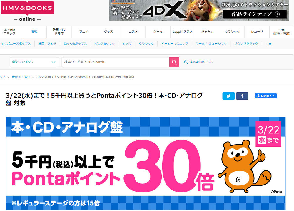Go to the コスメ tab
The height and width of the screenshot is (211, 294).
tap(133, 32)
